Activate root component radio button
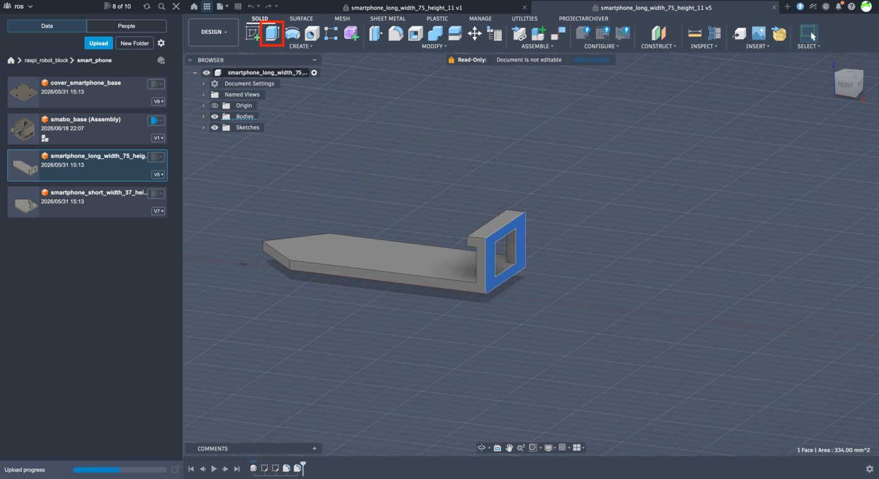Image resolution: width=879 pixels, height=479 pixels. [314, 73]
